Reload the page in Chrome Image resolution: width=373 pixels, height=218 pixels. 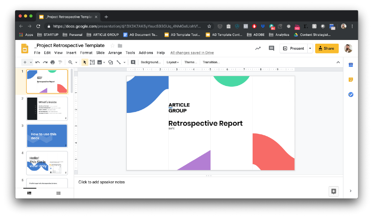point(38,26)
